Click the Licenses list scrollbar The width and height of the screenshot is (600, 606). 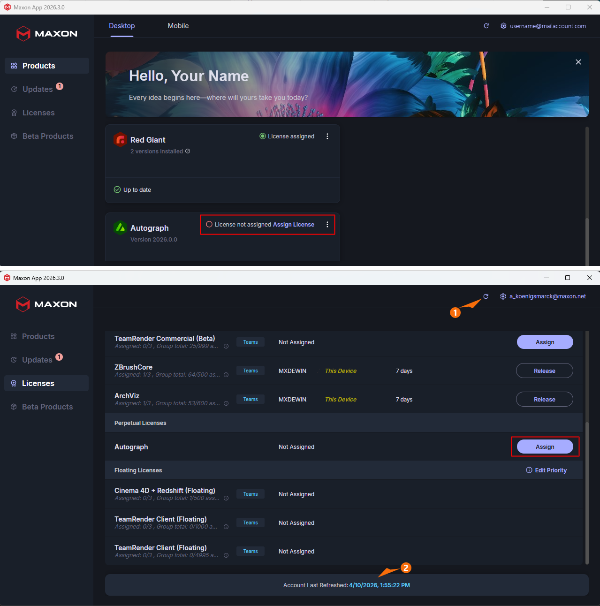coord(587,492)
